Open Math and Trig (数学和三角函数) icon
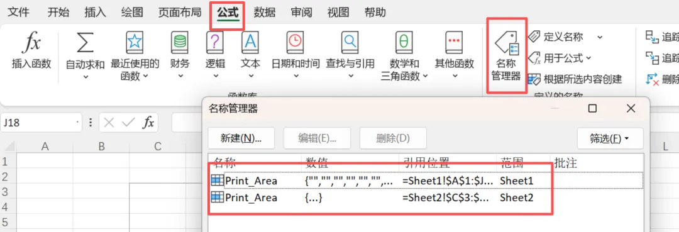The image size is (679, 232). [404, 42]
